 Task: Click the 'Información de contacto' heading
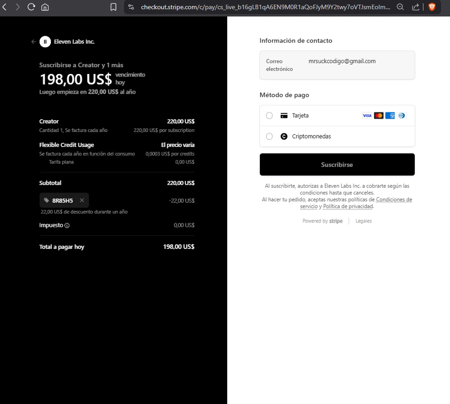click(296, 40)
